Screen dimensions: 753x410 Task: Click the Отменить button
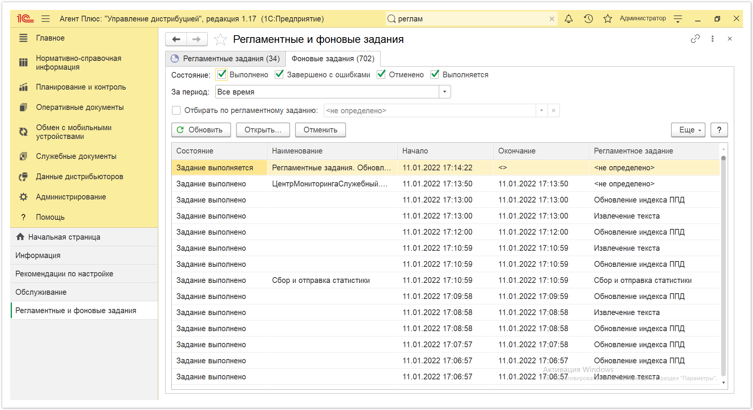click(x=320, y=130)
